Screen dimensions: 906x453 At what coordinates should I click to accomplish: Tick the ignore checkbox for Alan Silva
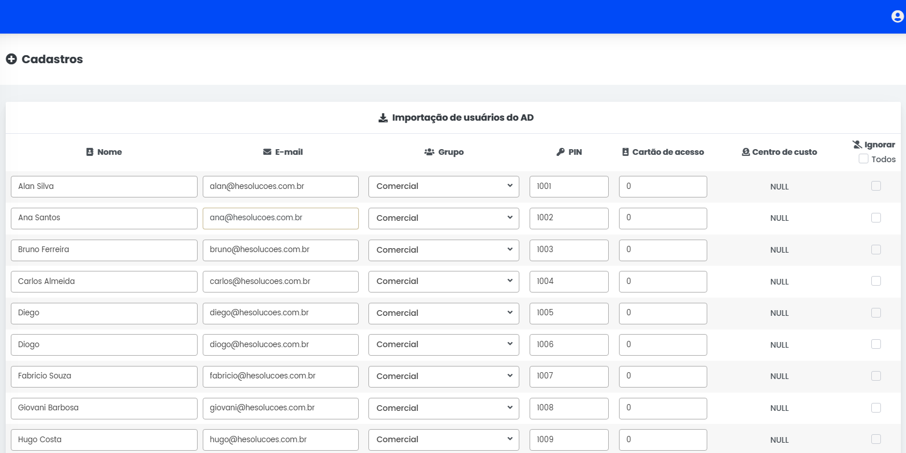[x=876, y=186]
